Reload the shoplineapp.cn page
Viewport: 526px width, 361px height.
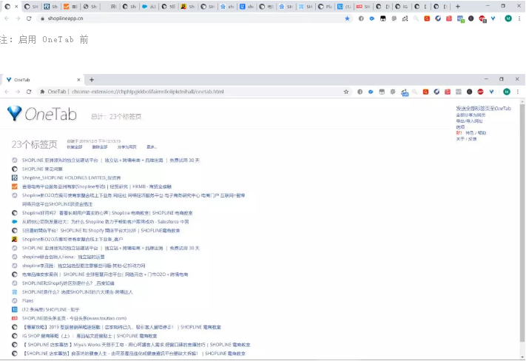tap(29, 18)
